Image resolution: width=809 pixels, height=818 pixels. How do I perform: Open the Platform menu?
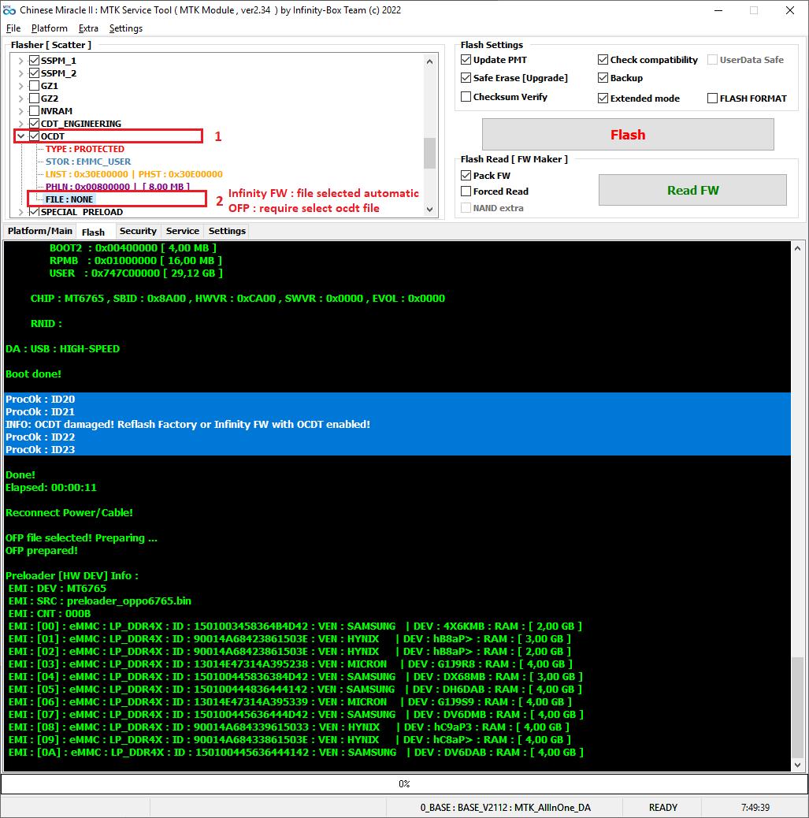click(x=49, y=28)
